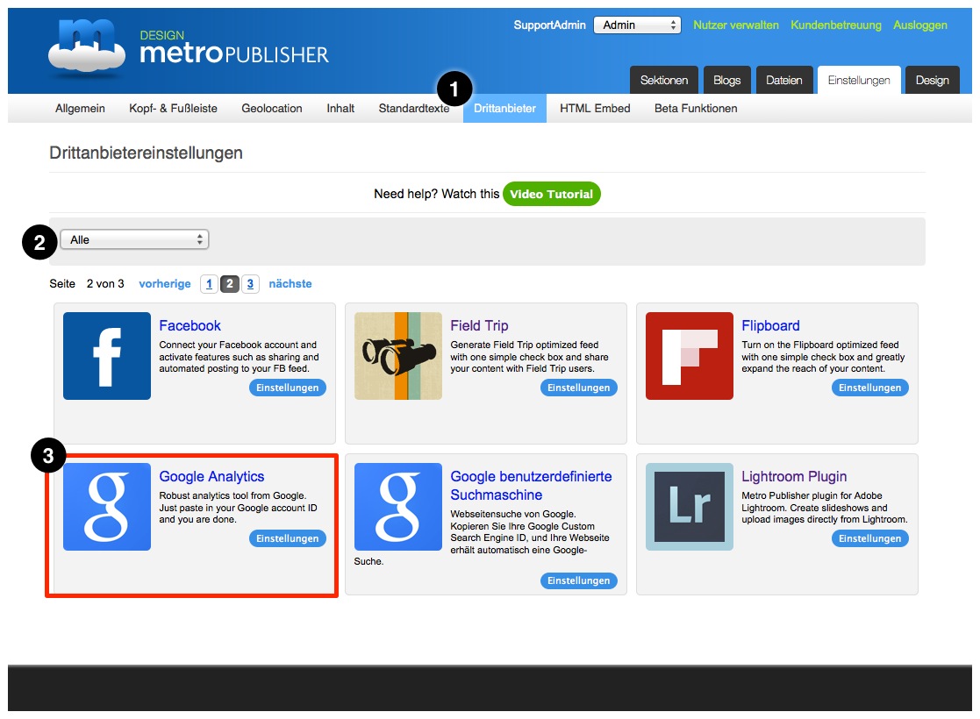
Task: Open the Blogs tab
Action: (x=726, y=80)
